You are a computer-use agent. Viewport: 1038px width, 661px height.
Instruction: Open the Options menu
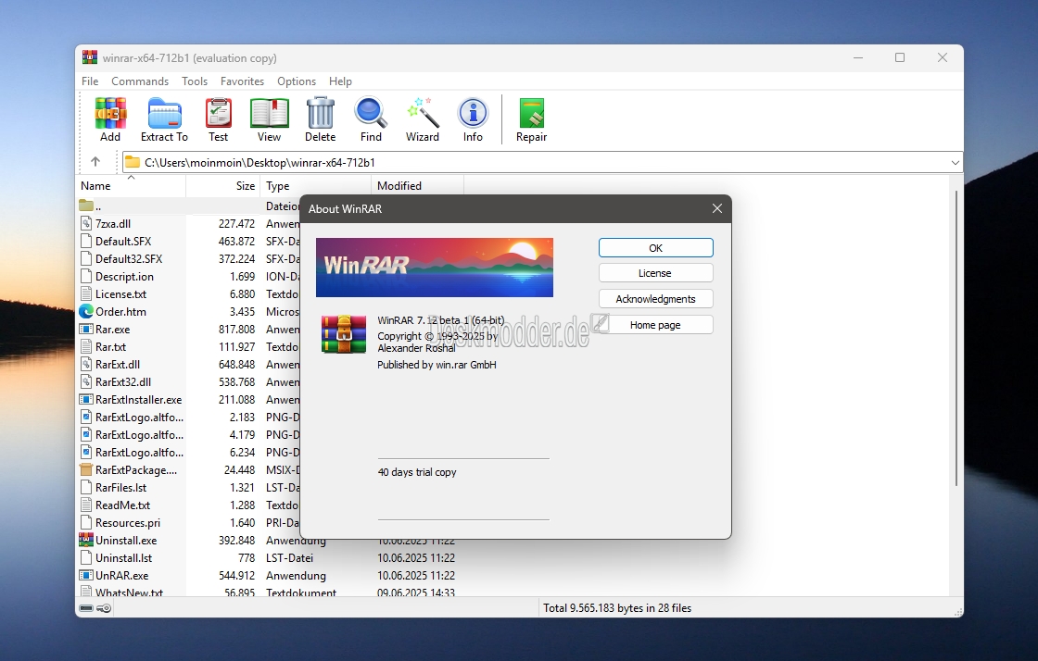[x=297, y=81]
